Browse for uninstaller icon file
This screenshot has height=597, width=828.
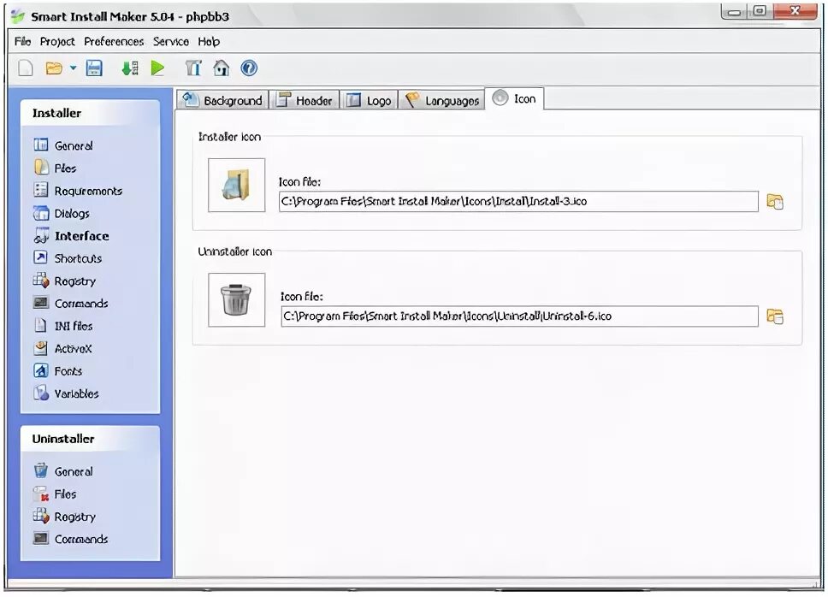[x=775, y=316]
